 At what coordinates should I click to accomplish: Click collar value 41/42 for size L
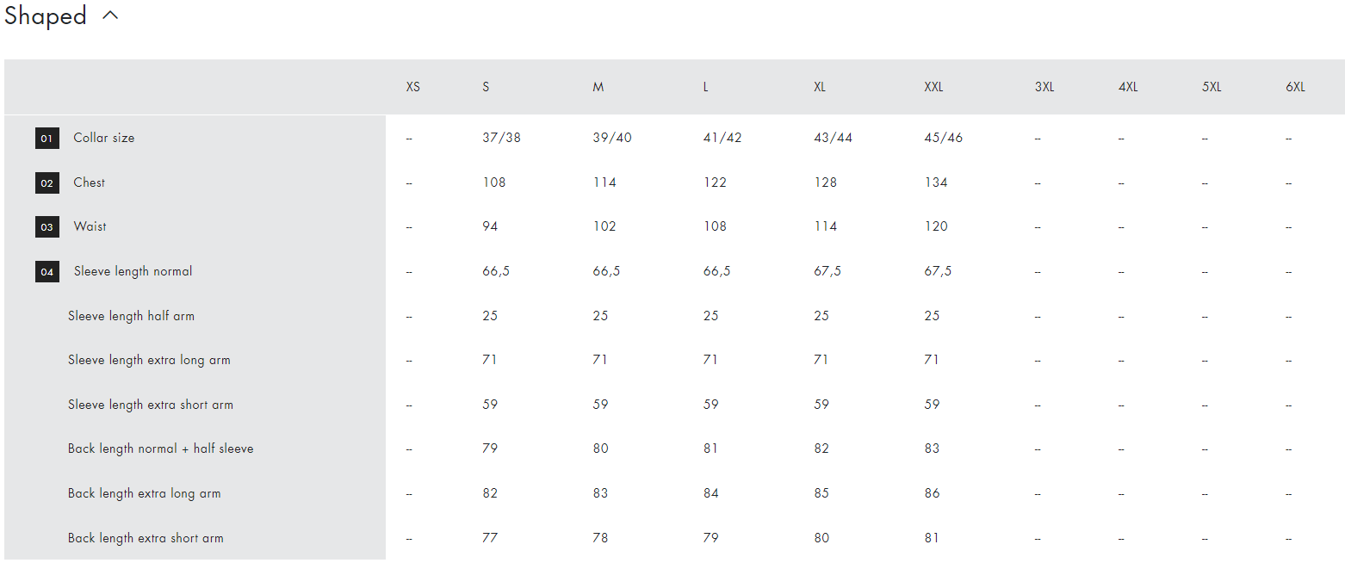[x=722, y=138]
